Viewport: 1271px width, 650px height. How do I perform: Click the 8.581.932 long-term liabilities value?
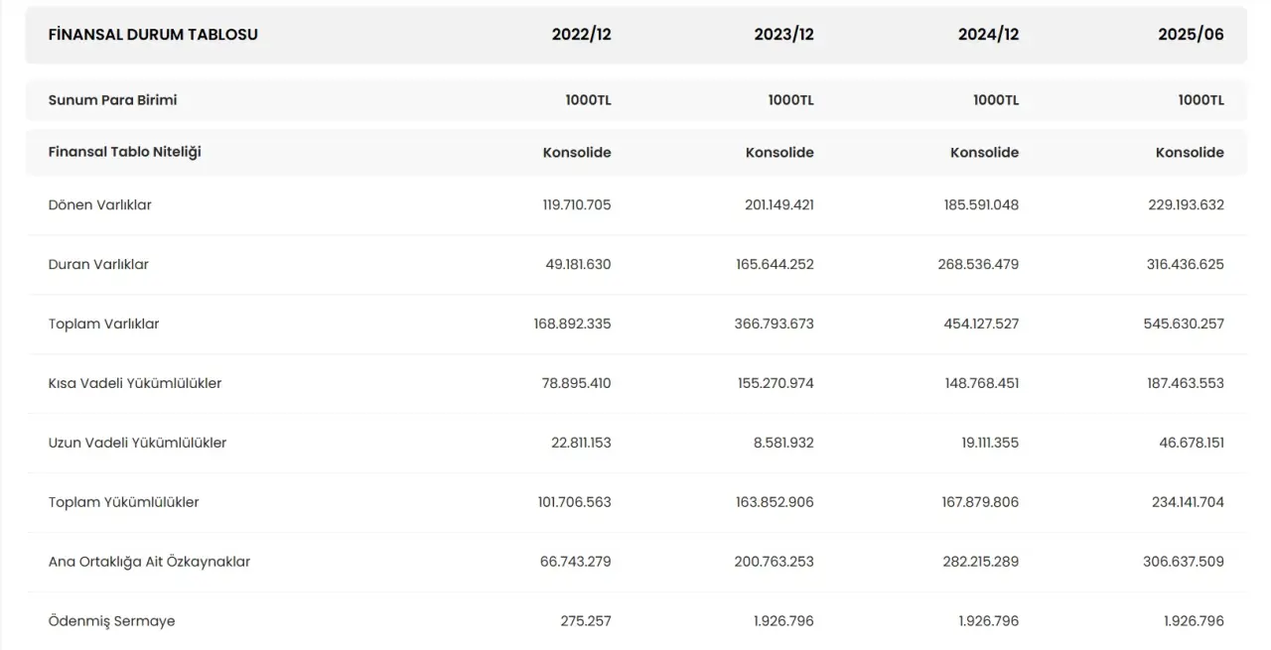click(x=783, y=444)
